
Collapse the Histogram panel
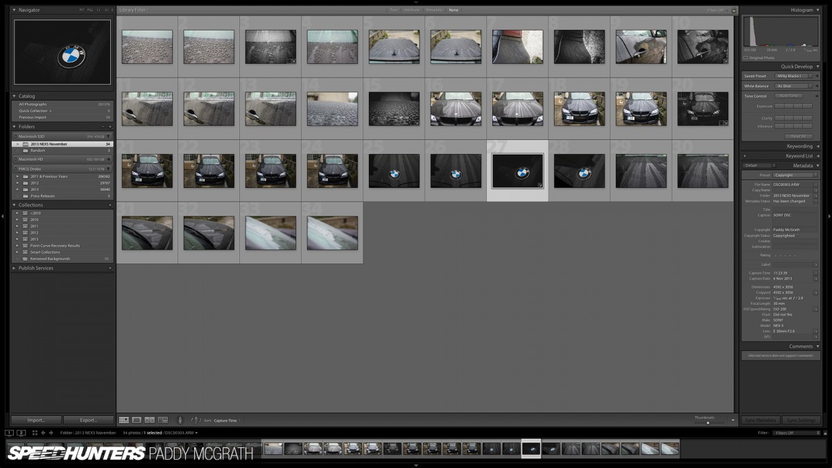click(x=817, y=10)
